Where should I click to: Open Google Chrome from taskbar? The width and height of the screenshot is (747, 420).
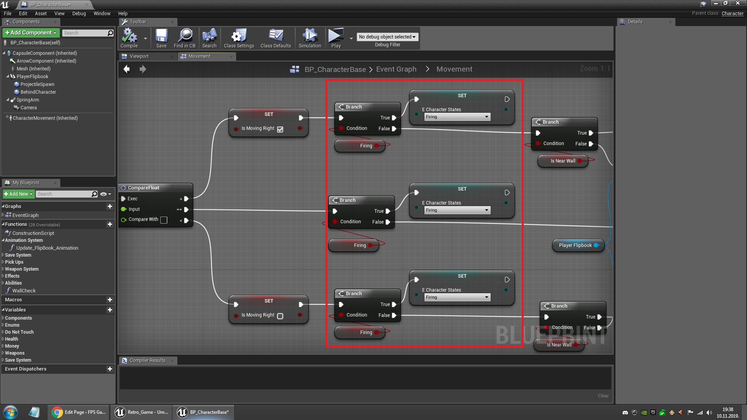coord(57,412)
